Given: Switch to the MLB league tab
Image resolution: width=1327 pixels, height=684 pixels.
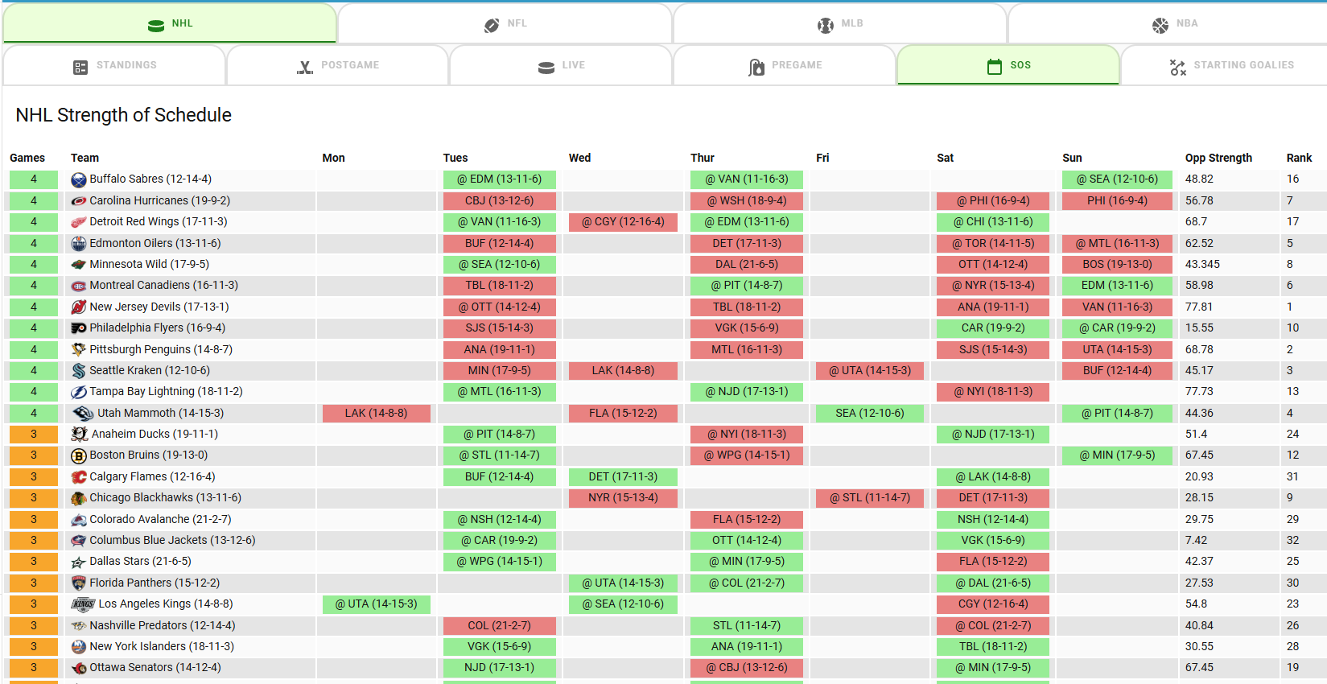Looking at the screenshot, I should tap(839, 23).
